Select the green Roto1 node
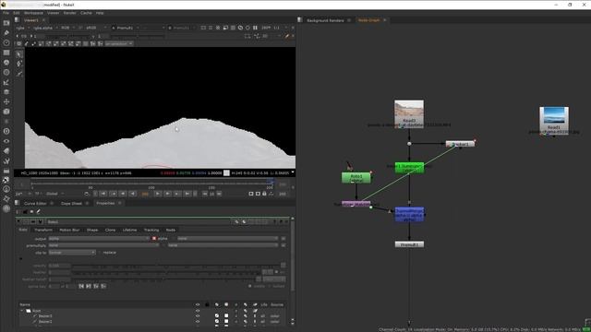This screenshot has width=591, height=332. 356,178
